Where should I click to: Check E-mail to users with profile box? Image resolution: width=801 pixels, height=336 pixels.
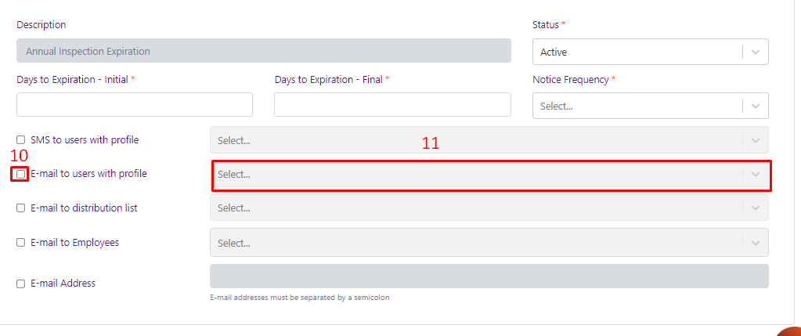[x=20, y=174]
